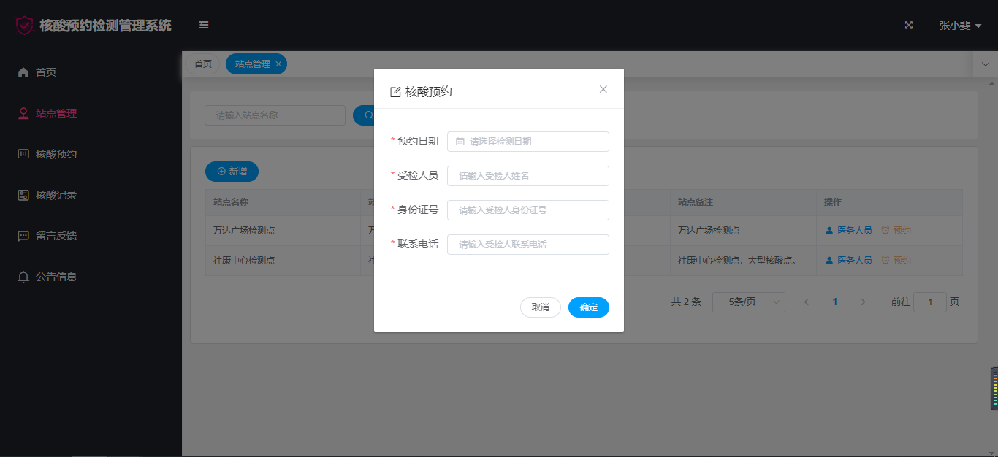Click the 站点备注 column header
Image resolution: width=998 pixels, height=457 pixels.
[x=743, y=202]
